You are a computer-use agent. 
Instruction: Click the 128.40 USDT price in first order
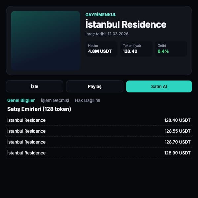178,120
